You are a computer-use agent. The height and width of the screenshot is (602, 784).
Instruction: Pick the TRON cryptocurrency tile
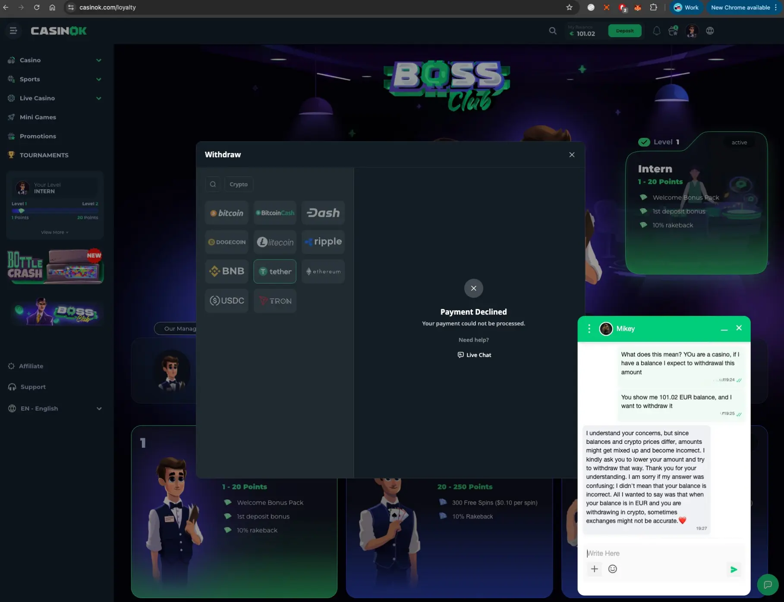coord(275,301)
